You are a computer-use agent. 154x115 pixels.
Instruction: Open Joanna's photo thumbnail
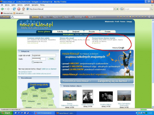[x=70, y=96]
